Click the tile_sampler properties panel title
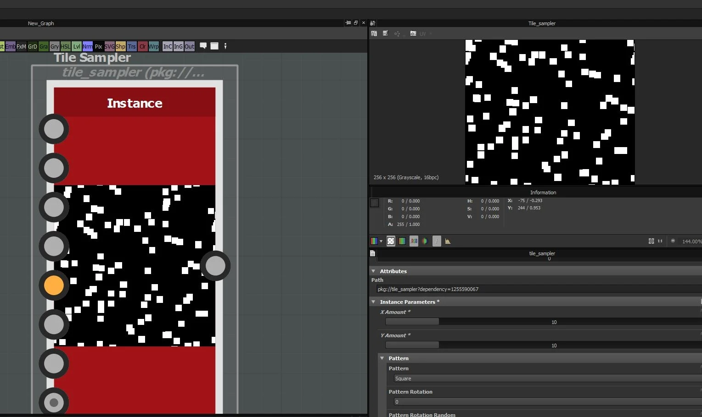 click(542, 253)
